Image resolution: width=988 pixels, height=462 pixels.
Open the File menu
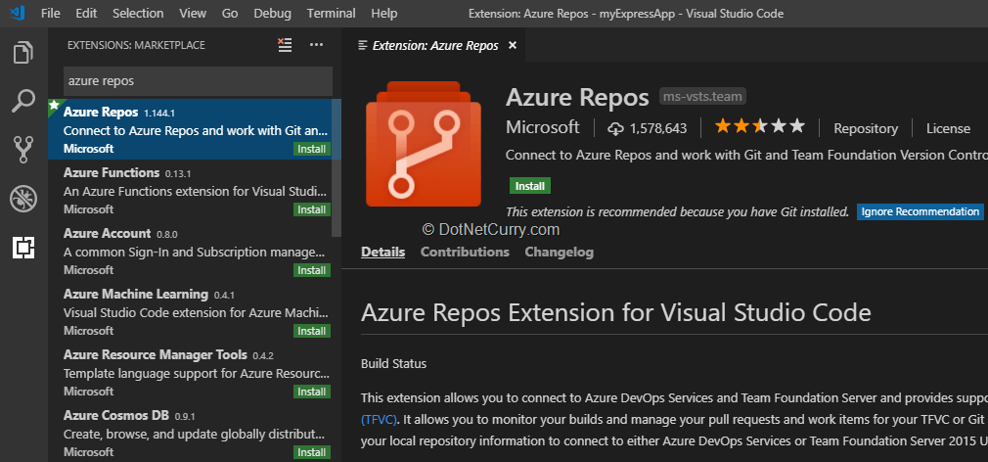51,14
